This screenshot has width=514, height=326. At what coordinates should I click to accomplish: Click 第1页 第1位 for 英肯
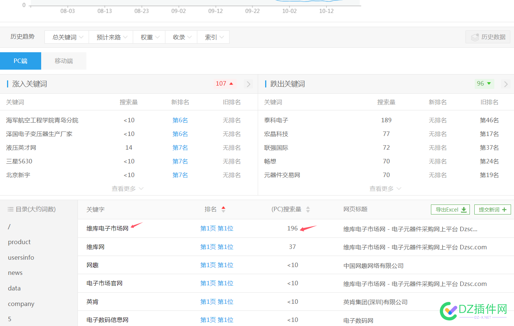tap(217, 302)
